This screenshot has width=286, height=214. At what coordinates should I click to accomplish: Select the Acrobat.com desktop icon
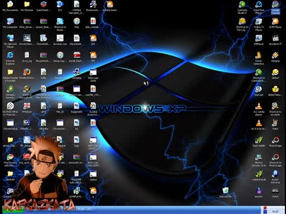tap(60, 40)
